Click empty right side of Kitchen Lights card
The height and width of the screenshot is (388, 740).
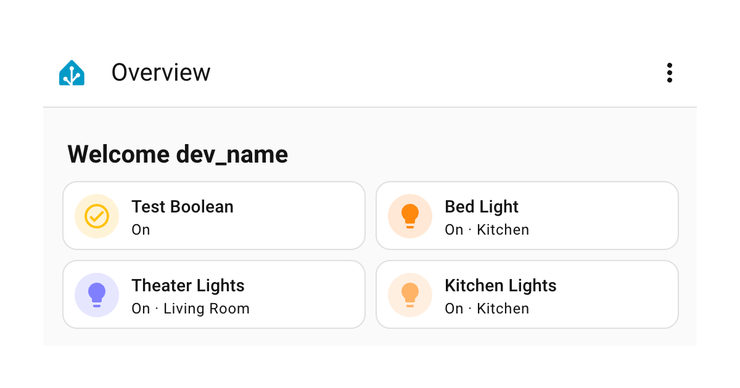[617, 295]
